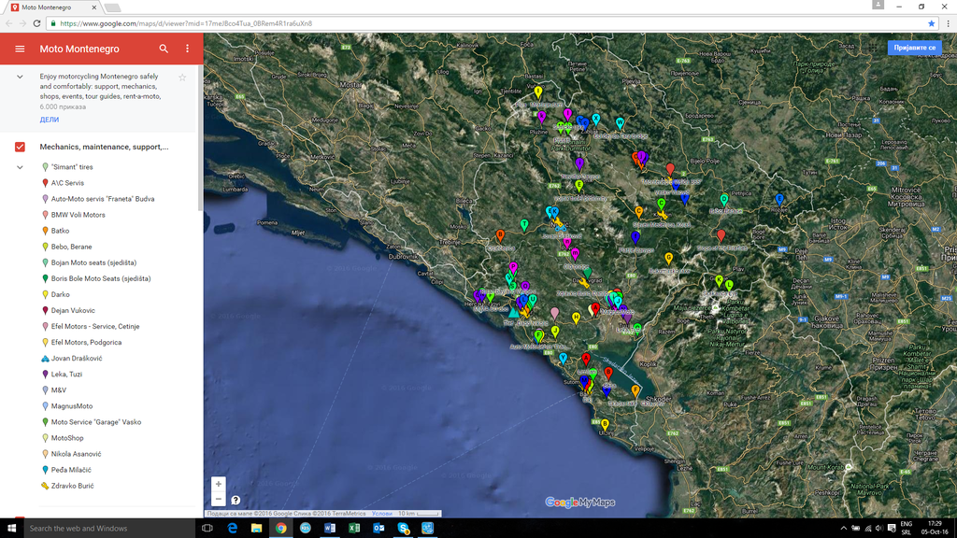Select "BMW Voli Motors" in the list
Image resolution: width=957 pixels, height=538 pixels.
tap(78, 215)
